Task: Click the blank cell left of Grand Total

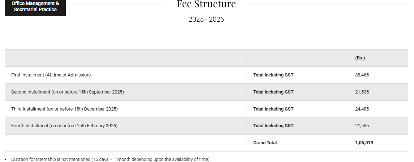Action: point(125,143)
